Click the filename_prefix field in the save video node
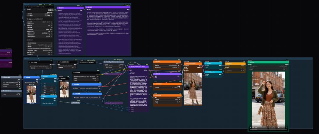The width and height of the screenshot is (319, 134). [268, 66]
